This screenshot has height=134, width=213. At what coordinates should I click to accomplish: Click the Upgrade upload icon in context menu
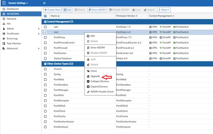[88, 76]
